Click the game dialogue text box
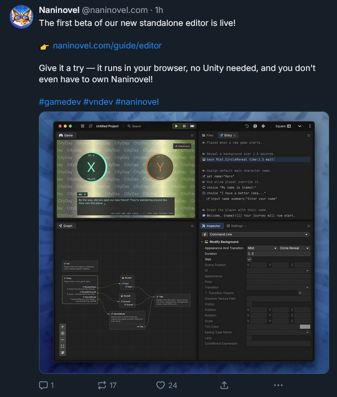The width and height of the screenshot is (337, 397). 126,206
